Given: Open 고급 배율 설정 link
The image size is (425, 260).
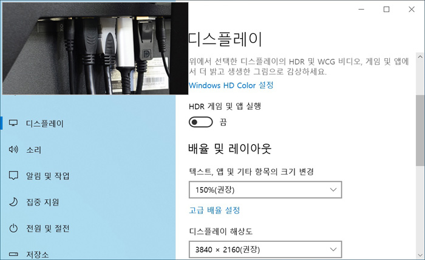Looking at the screenshot, I should click(x=214, y=210).
